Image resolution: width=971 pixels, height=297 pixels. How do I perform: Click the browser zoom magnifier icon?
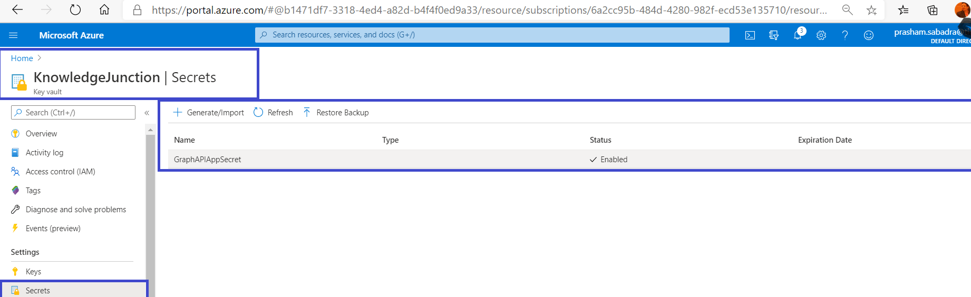848,9
